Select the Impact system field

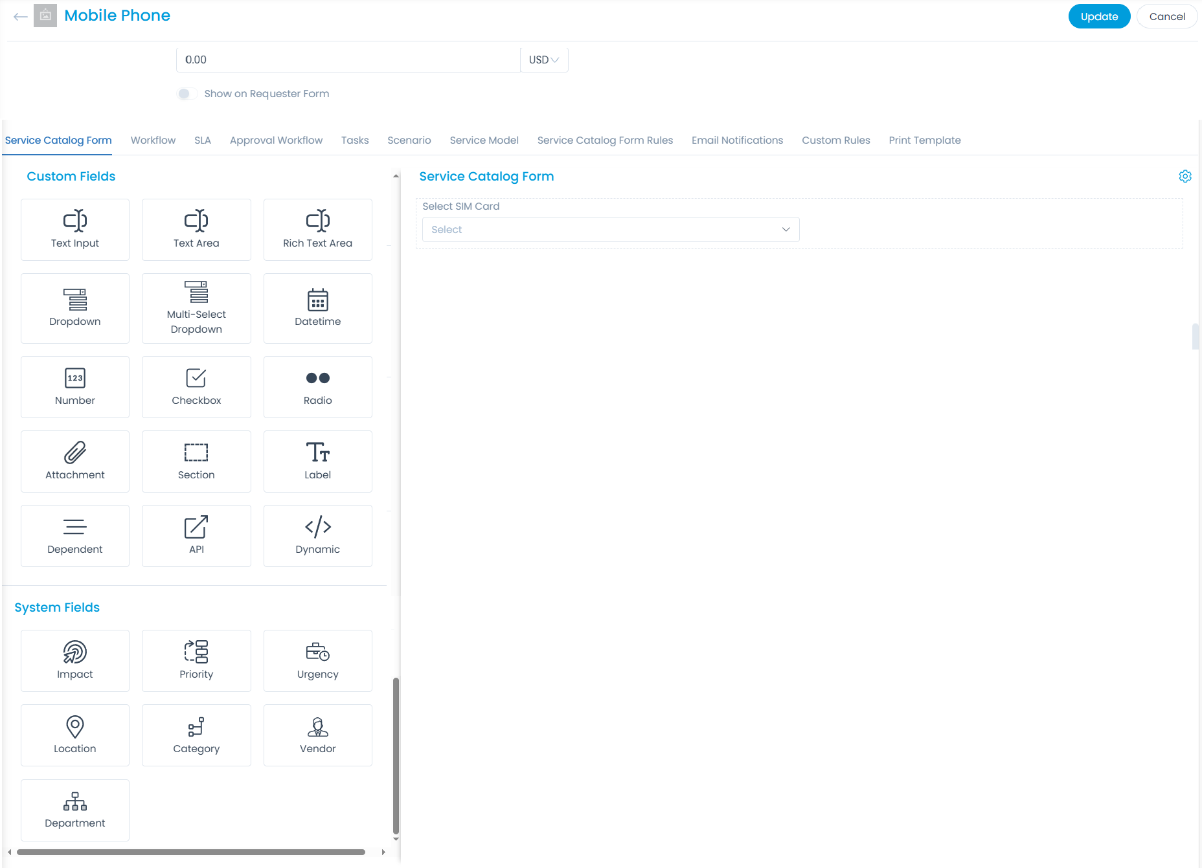[x=74, y=660]
